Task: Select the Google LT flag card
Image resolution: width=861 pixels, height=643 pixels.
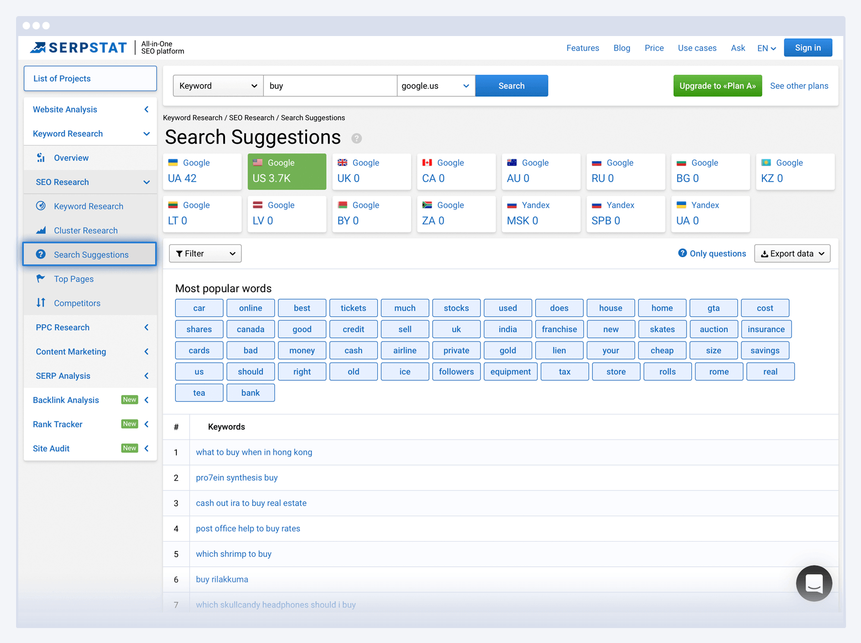Action: click(x=202, y=213)
